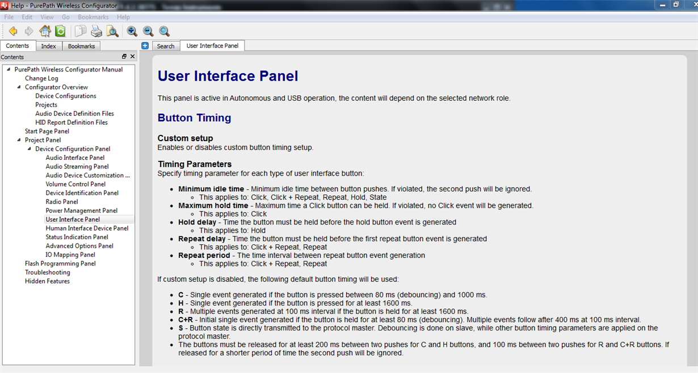Viewport: 698px width, 373px height.
Task: Open the Troubleshooting topic
Action: coord(47,272)
